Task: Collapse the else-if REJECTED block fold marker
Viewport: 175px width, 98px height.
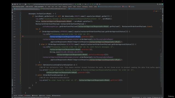Action: pyautogui.click(x=21, y=44)
